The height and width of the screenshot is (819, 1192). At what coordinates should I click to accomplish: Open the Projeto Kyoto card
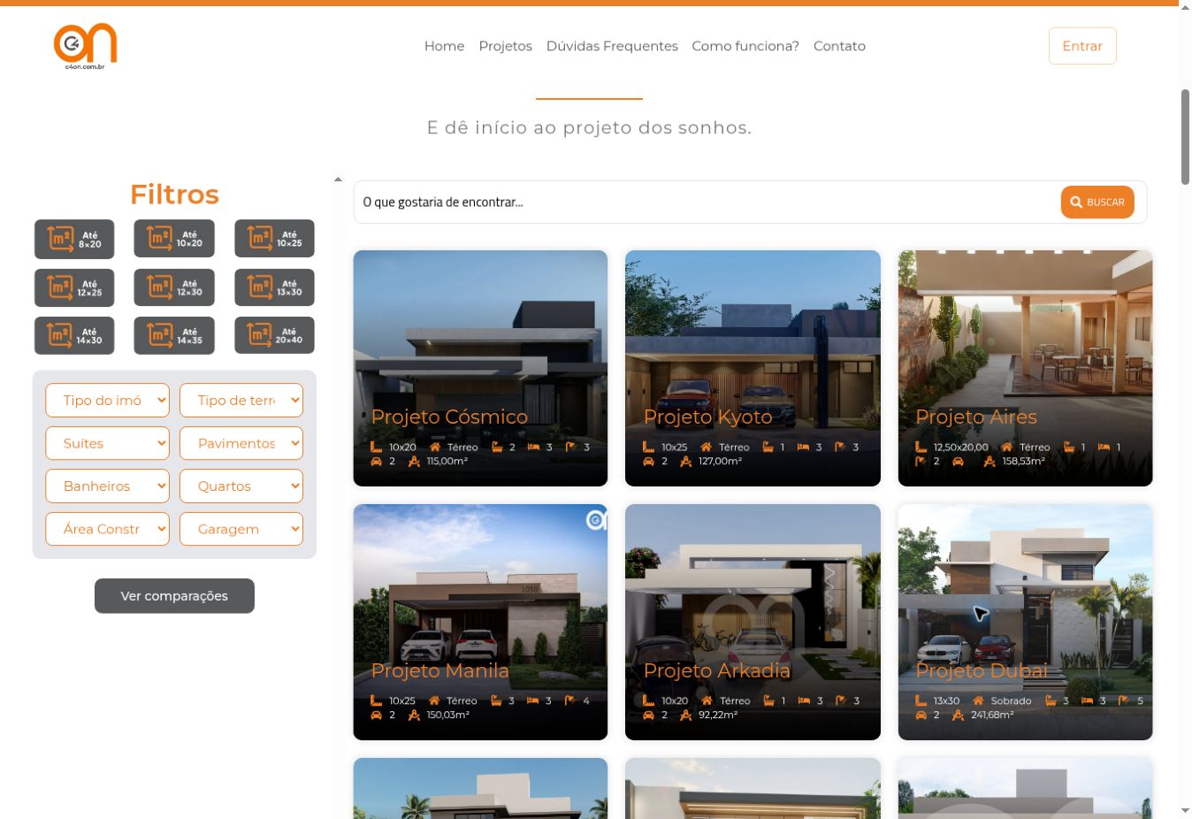click(753, 368)
